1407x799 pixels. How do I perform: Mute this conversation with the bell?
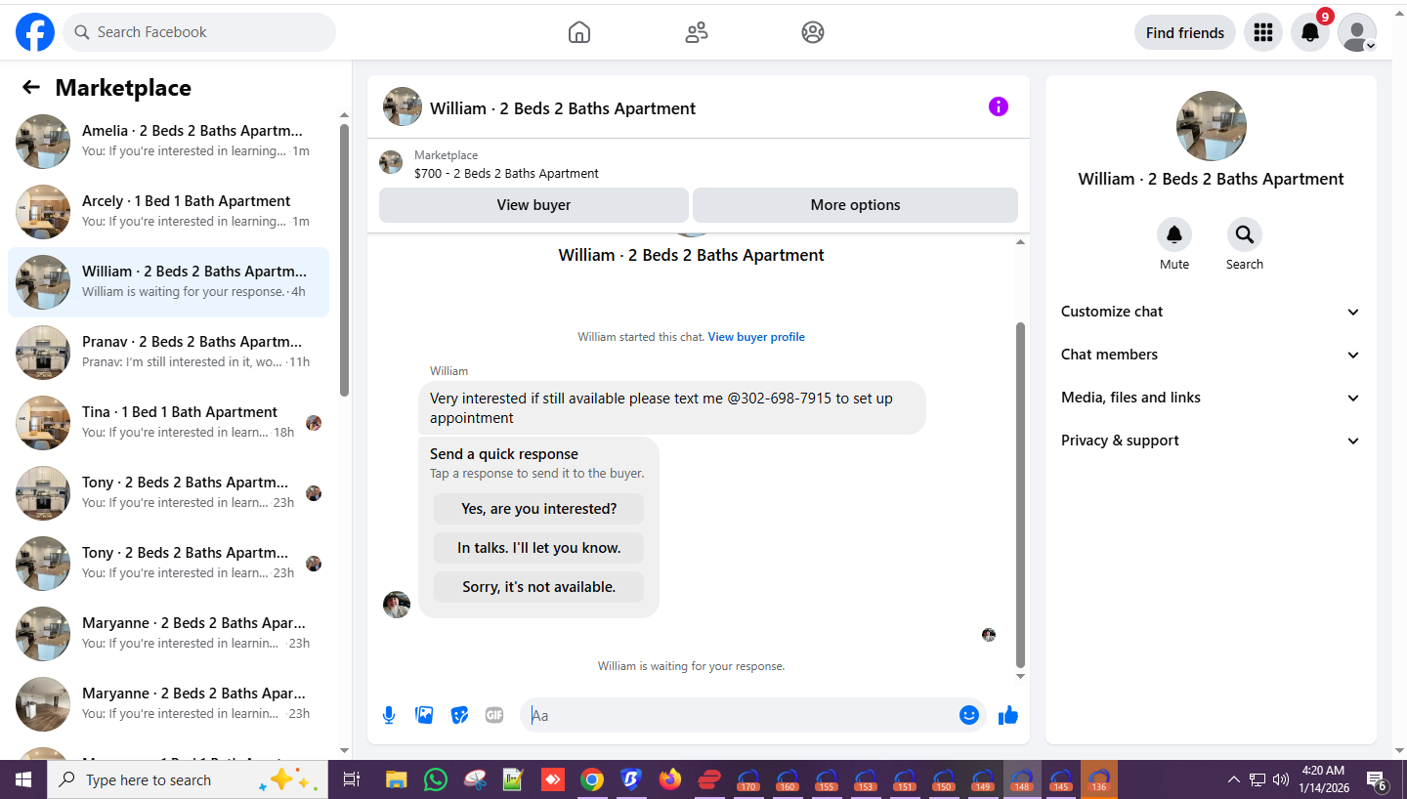[x=1174, y=234]
